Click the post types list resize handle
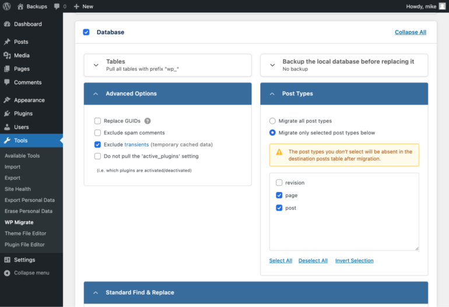 [x=417, y=249]
